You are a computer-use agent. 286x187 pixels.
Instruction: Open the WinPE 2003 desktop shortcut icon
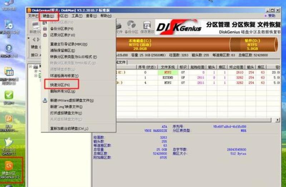point(9,76)
